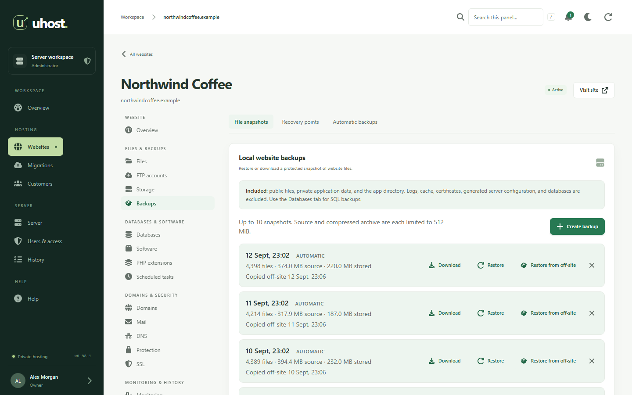Click the Mail envelope icon
Viewport: 632px width, 395px height.
click(x=129, y=322)
